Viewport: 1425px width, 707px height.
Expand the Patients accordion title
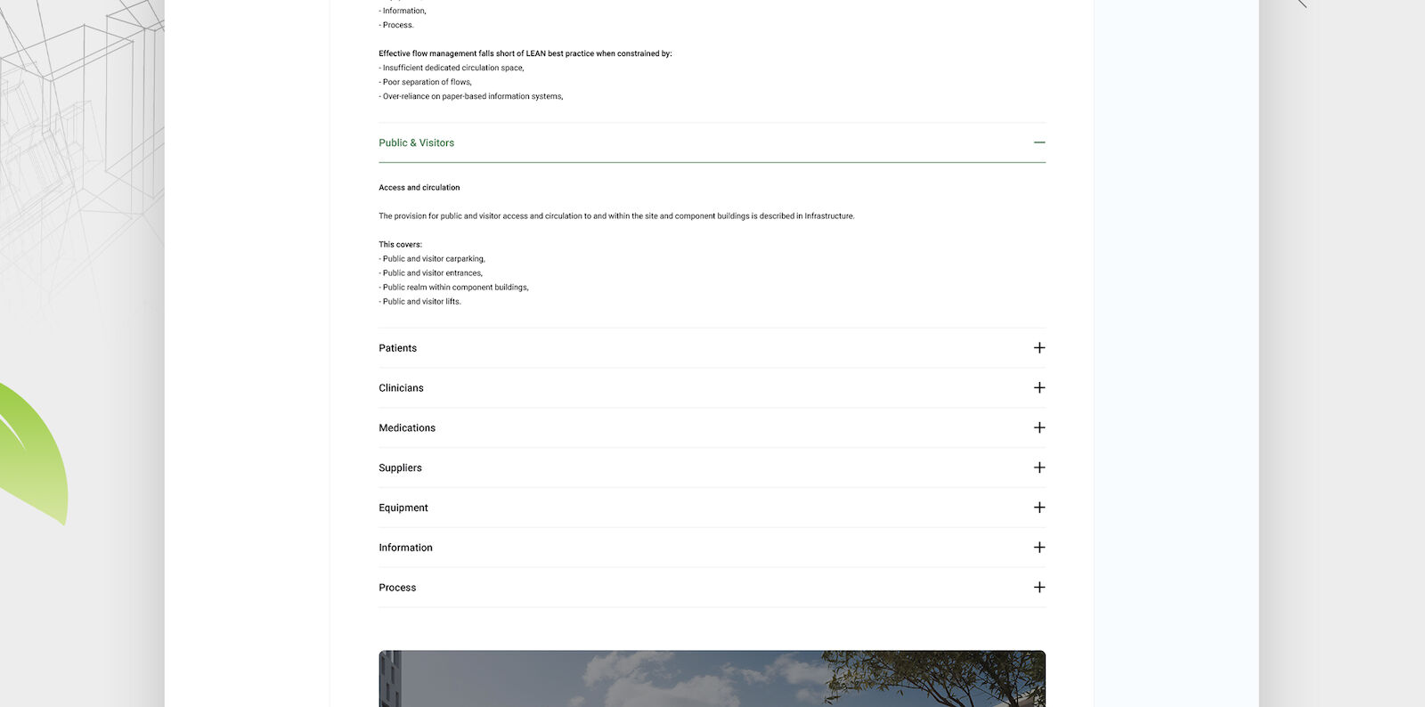click(397, 348)
